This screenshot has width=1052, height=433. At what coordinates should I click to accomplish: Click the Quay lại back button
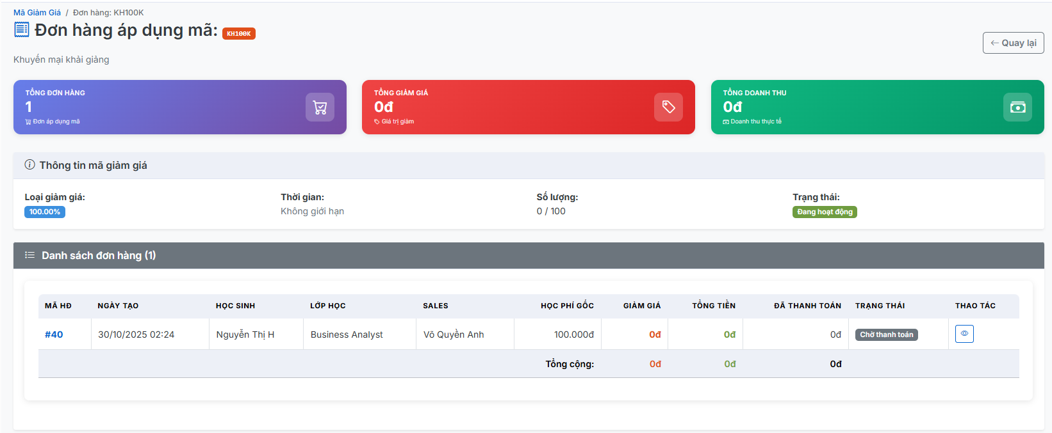click(x=1013, y=43)
